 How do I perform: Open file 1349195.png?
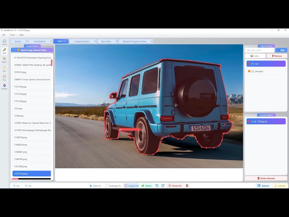[x=32, y=159]
